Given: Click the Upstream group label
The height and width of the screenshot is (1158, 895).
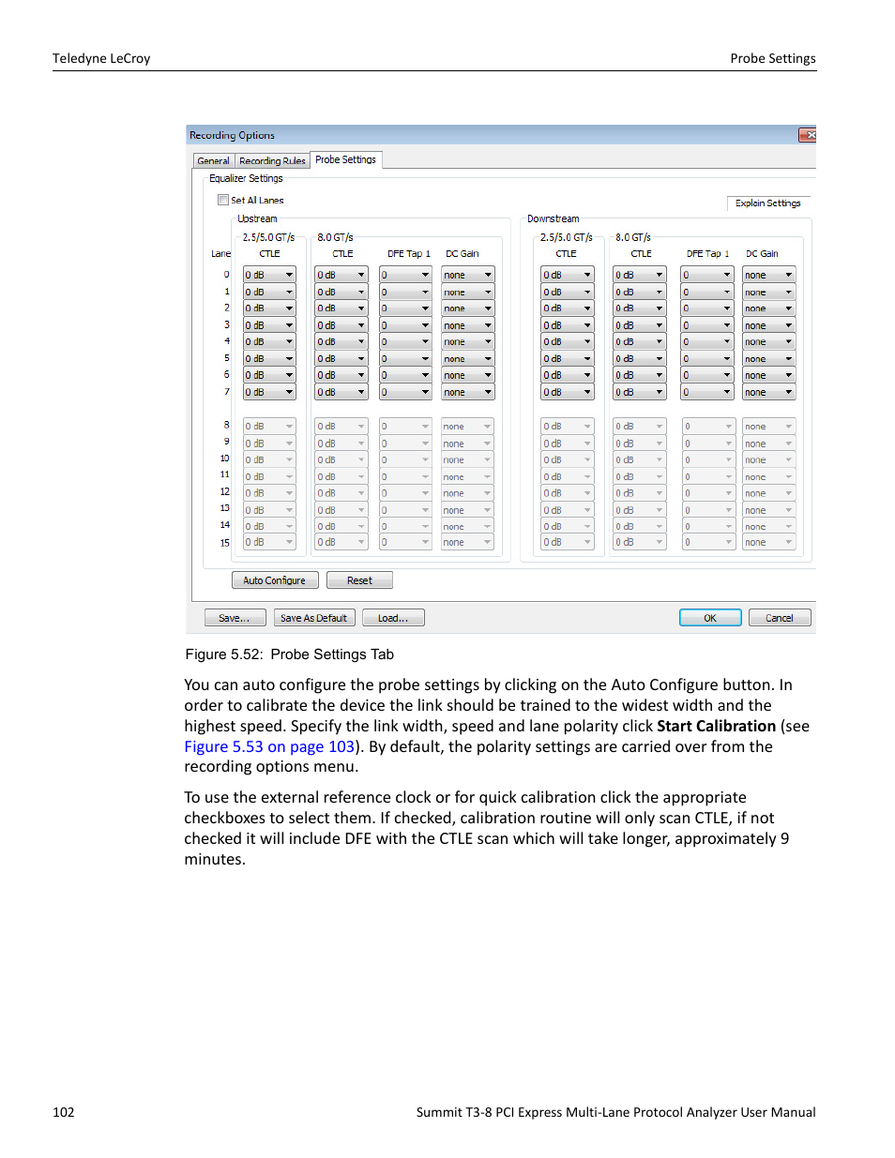Looking at the screenshot, I should pyautogui.click(x=257, y=218).
